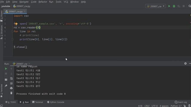Close the 200607_csv.py editor tab
Screen dimensions: 191x107
25,11
